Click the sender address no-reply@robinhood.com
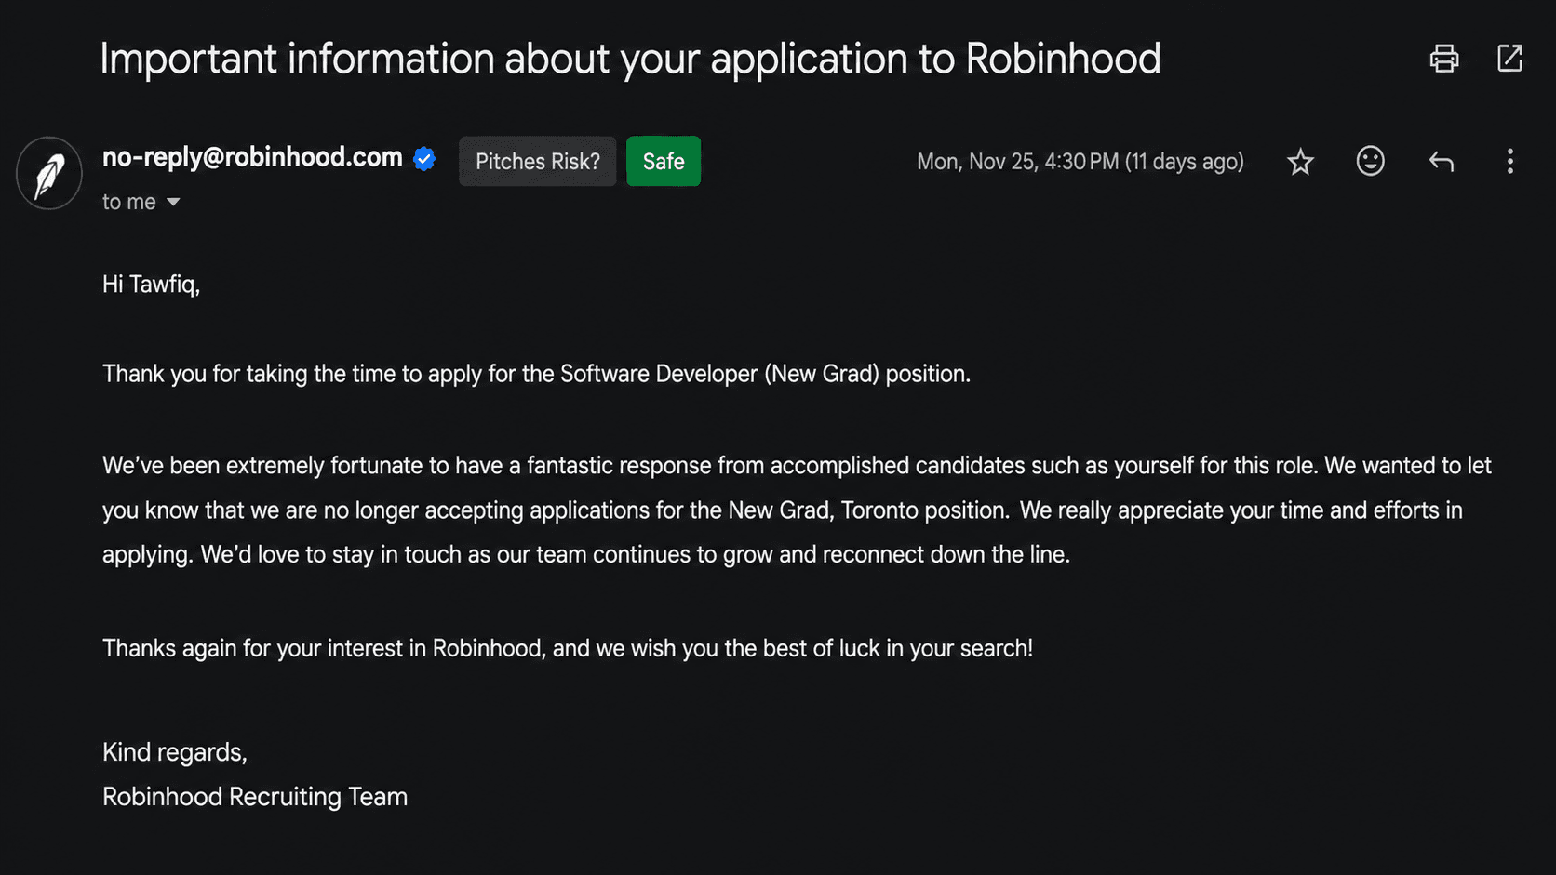The image size is (1556, 875). (x=252, y=157)
